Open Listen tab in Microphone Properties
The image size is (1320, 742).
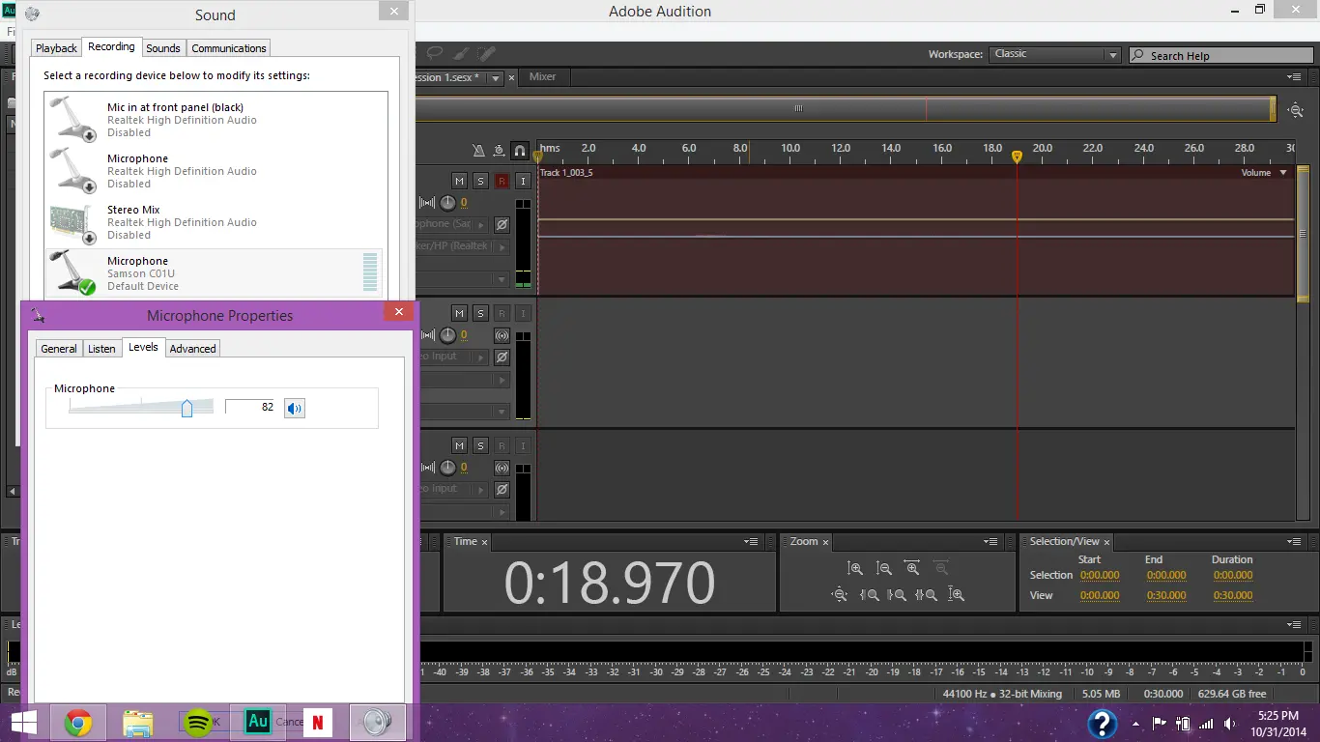101,349
